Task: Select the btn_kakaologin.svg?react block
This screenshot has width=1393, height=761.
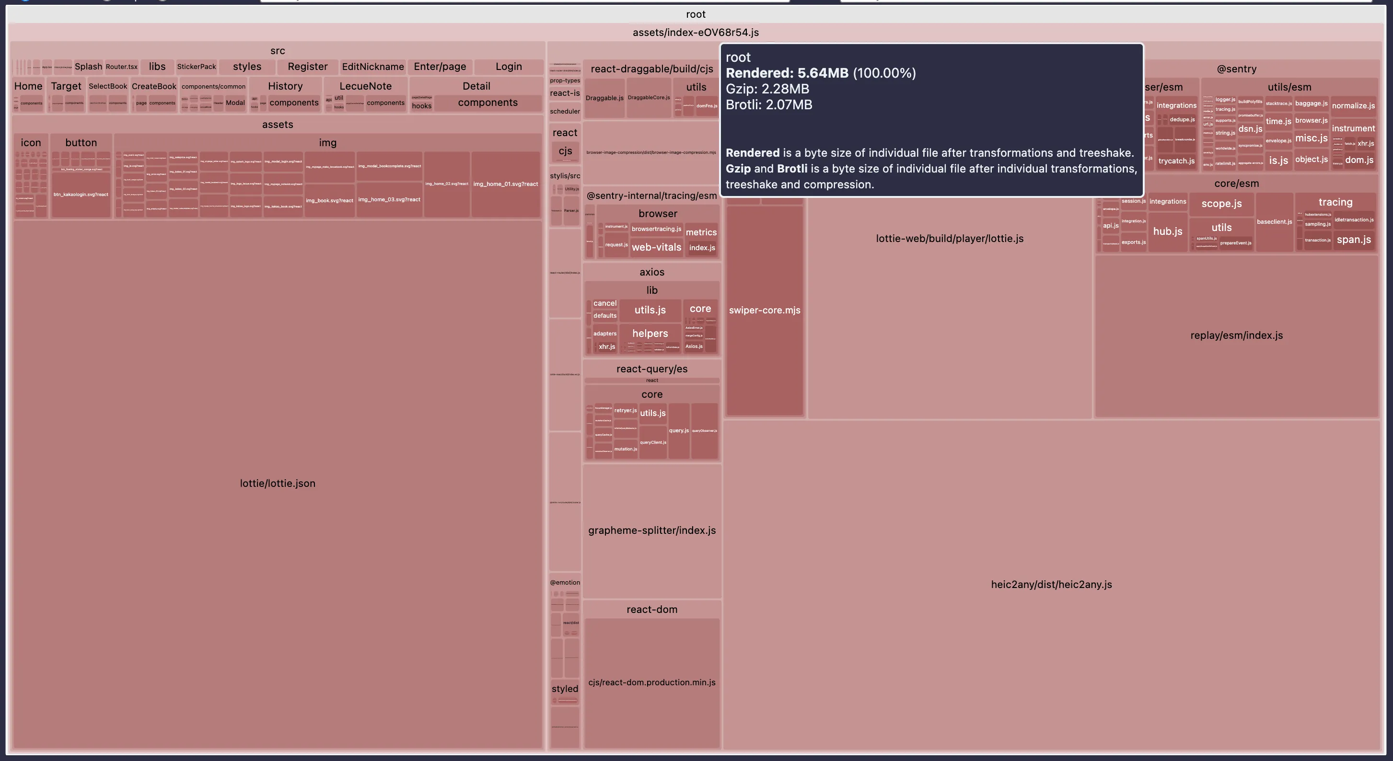Action: point(81,195)
